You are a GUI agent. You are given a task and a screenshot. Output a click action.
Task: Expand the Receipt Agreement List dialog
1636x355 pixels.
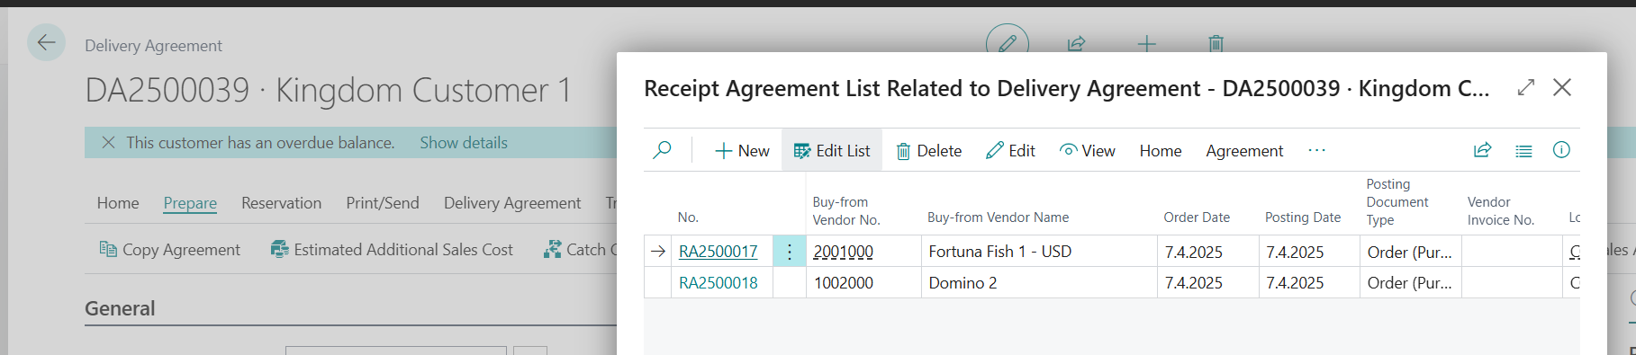(x=1525, y=87)
